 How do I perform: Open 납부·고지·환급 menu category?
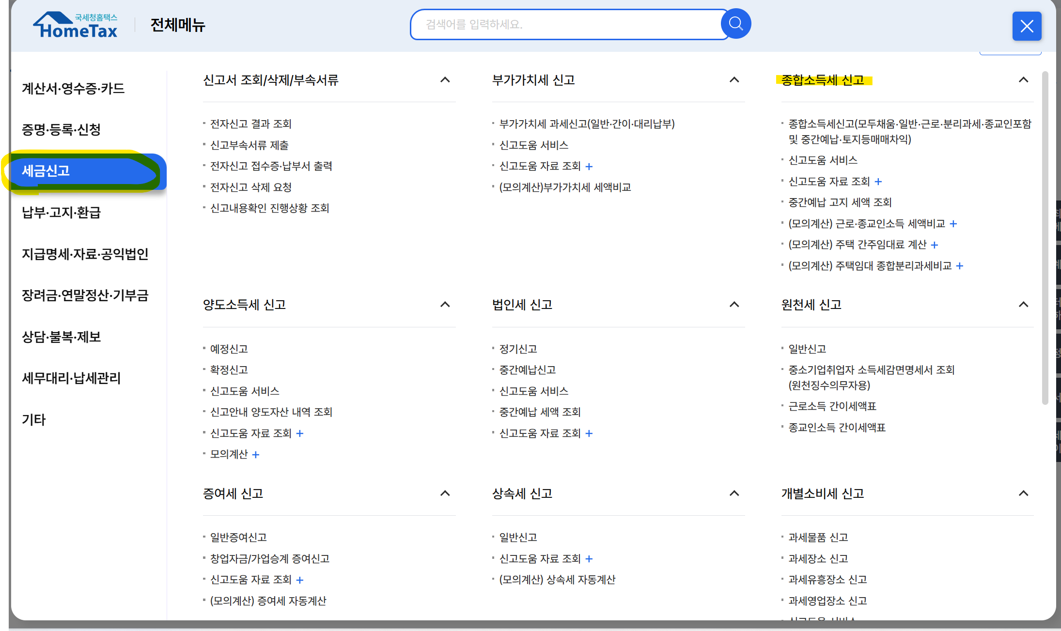[61, 213]
